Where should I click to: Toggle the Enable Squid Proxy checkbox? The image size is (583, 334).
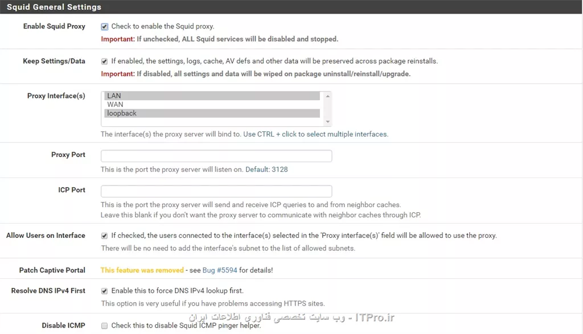(105, 27)
